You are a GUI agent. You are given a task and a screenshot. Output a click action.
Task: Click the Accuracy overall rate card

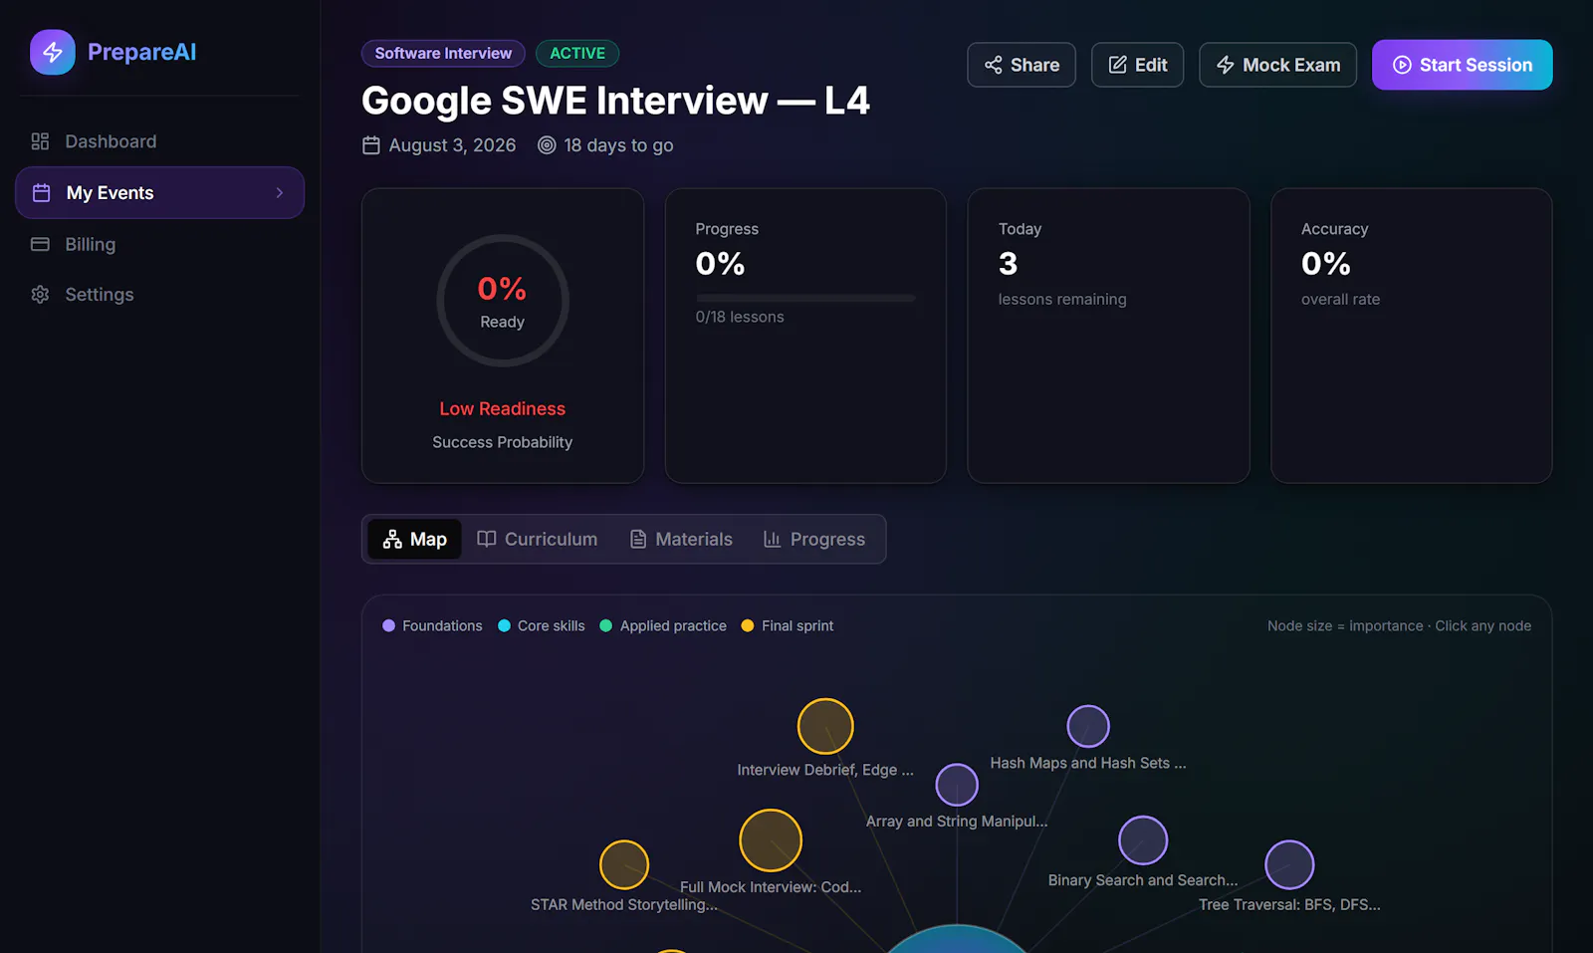pyautogui.click(x=1412, y=336)
